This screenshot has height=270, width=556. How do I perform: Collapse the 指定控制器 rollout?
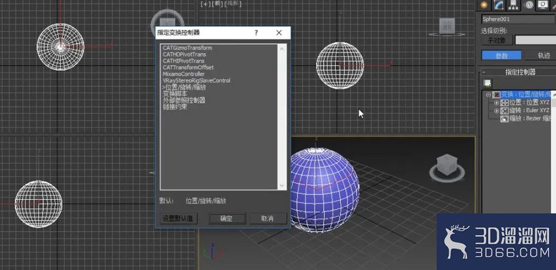483,72
